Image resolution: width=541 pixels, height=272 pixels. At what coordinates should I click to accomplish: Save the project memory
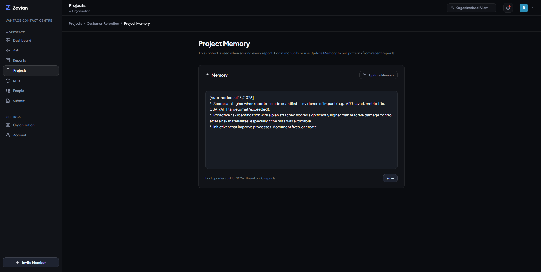tap(390, 178)
